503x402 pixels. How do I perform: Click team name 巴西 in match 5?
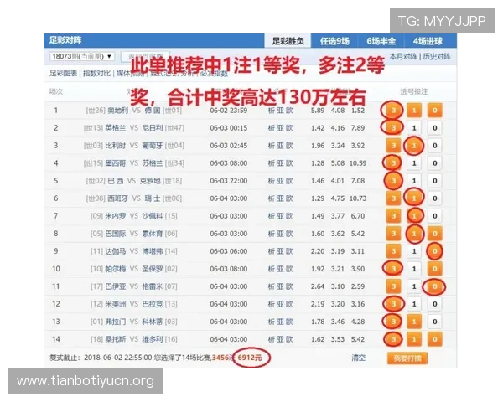point(116,181)
